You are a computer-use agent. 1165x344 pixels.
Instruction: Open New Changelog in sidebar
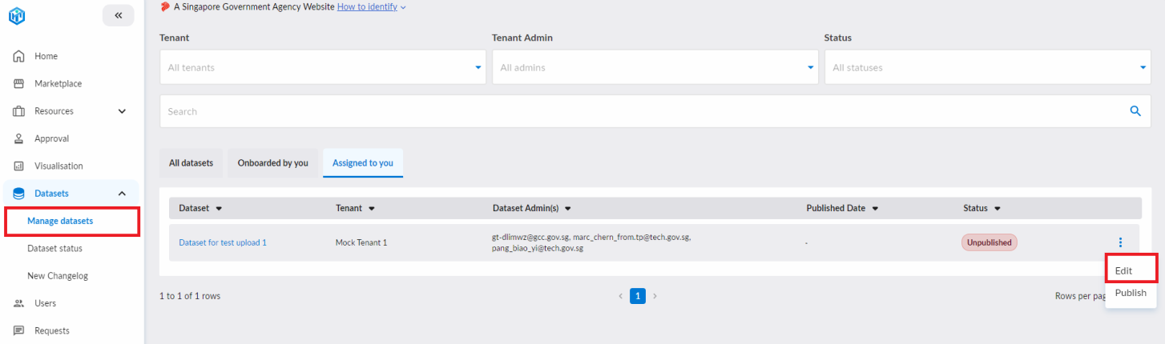(x=58, y=276)
